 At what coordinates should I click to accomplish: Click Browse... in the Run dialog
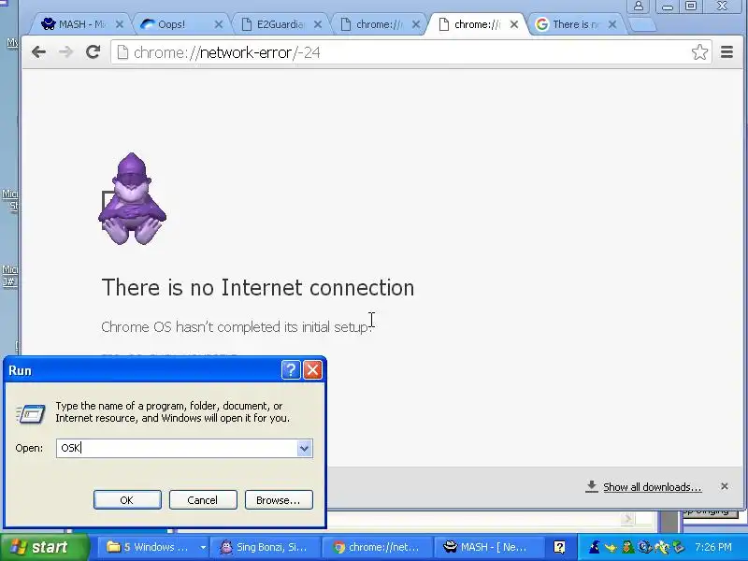(x=279, y=500)
